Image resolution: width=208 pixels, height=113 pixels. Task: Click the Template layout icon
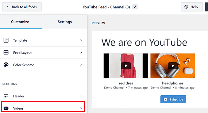[6, 40]
